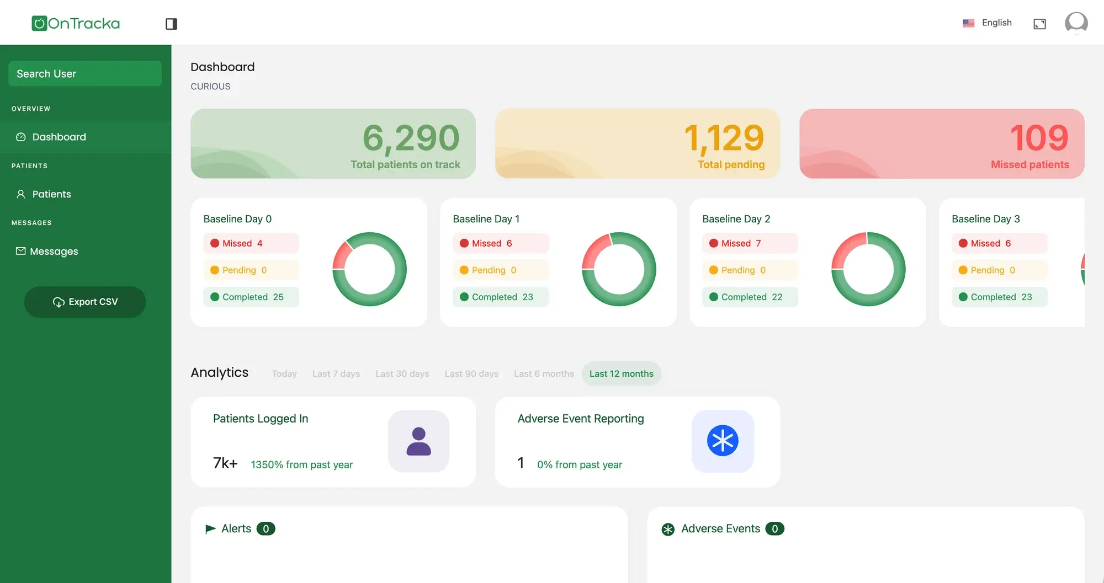Screen dimensions: 1104x583
Task: Select the Last 30 days range
Action: click(402, 373)
